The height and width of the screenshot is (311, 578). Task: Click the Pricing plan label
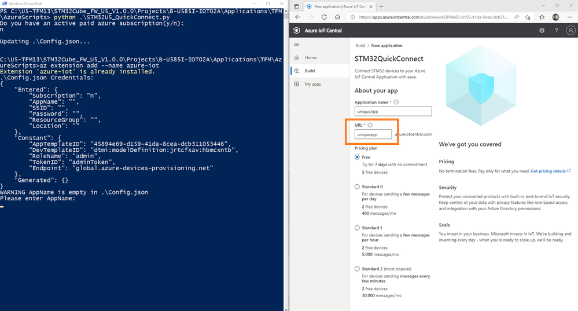(366, 148)
